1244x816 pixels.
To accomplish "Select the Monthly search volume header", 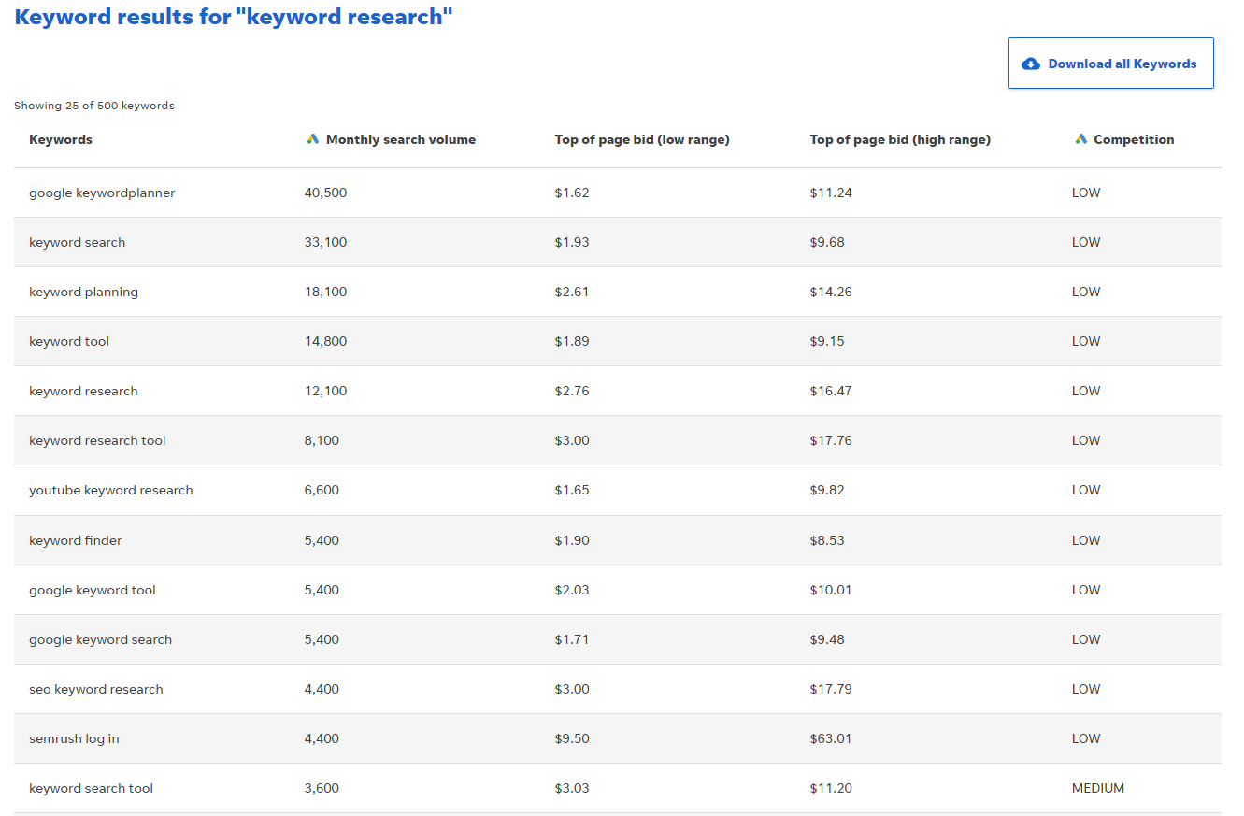I will (401, 139).
